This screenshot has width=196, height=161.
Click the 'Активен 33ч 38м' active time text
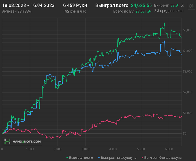[17, 12]
